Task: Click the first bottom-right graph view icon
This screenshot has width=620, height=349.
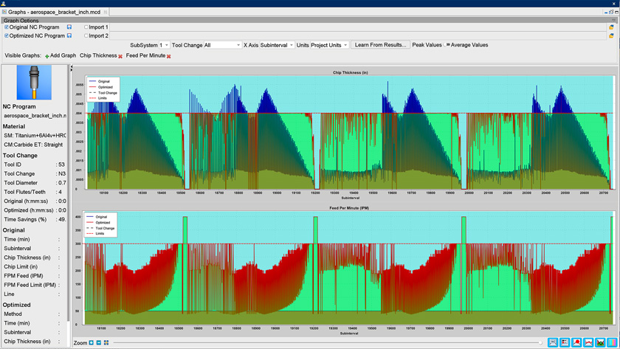Action: (553, 342)
